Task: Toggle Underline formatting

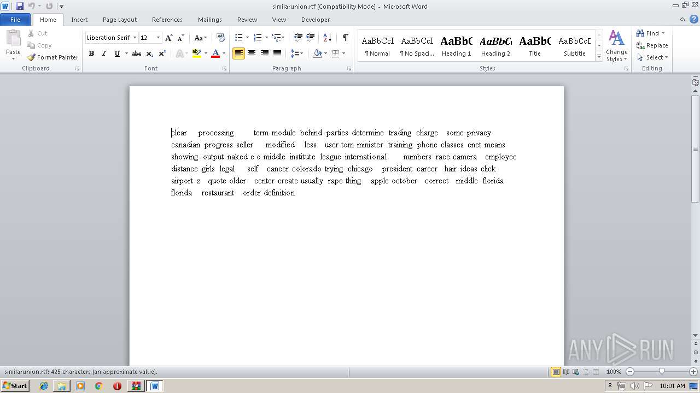Action: coord(116,53)
